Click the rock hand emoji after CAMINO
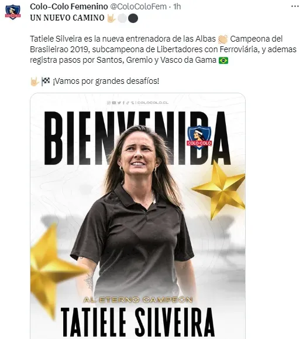 [112, 18]
